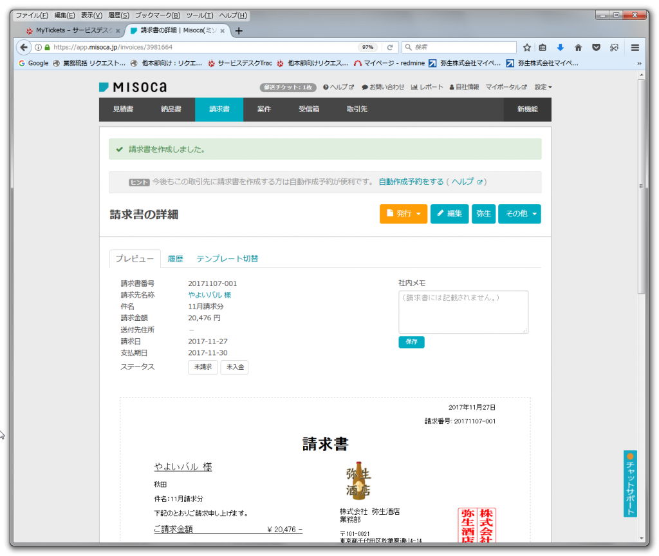Screen dimensions: 659x556
Task: Open the Firefox hamburger menu
Action: point(635,47)
